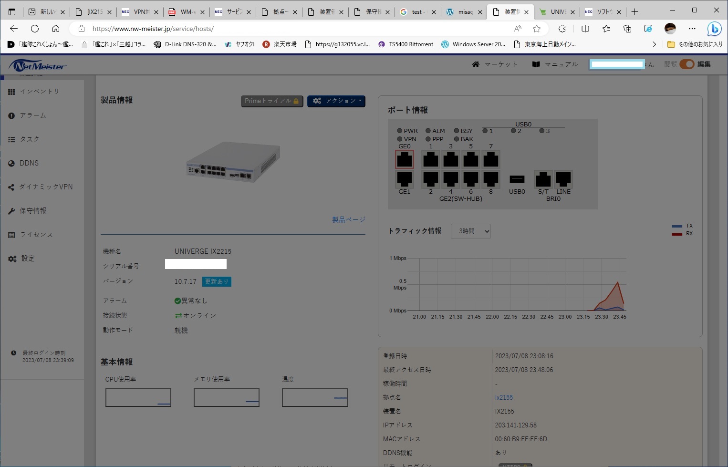Click the マニュアル book icon
Screen dimensions: 728x467
click(x=536, y=64)
